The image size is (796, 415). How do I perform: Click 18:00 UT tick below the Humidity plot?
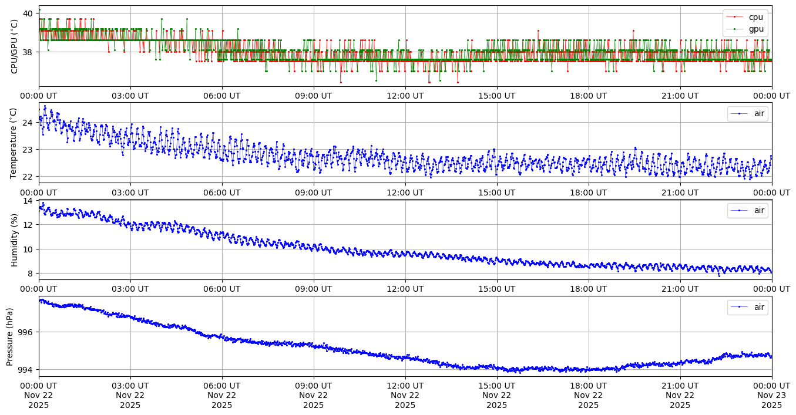coord(588,289)
